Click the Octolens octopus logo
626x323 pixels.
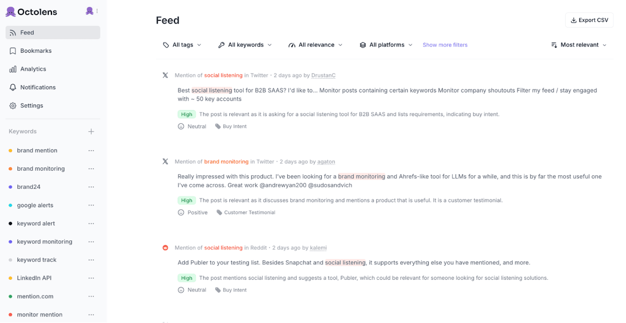pyautogui.click(x=10, y=11)
